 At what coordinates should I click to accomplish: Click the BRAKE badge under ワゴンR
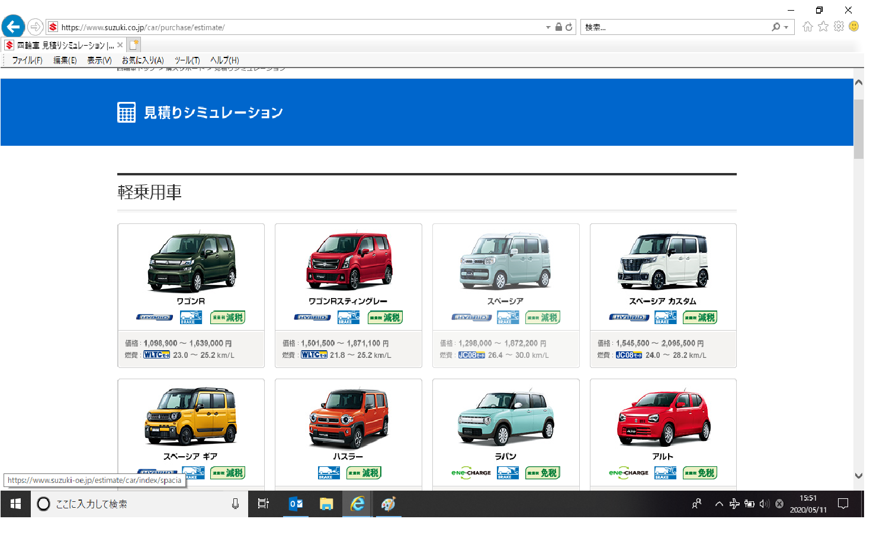tap(191, 318)
